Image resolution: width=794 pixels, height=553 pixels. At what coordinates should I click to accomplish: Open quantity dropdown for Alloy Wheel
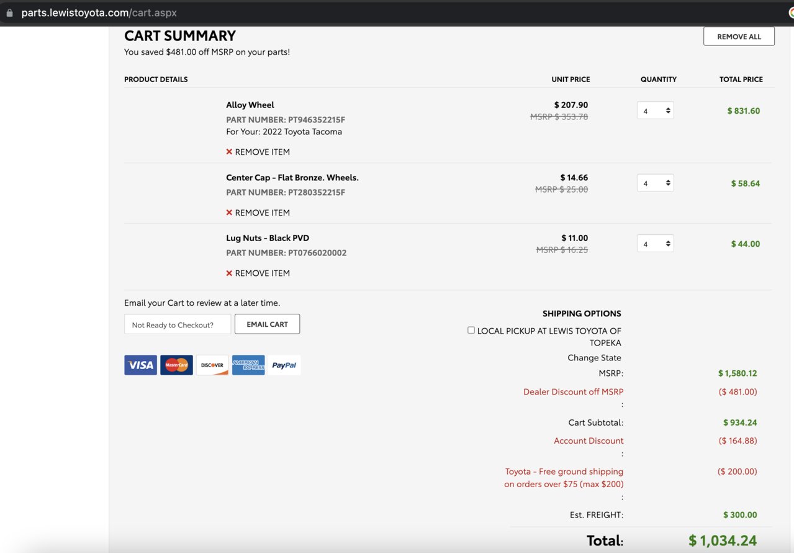[x=655, y=111]
